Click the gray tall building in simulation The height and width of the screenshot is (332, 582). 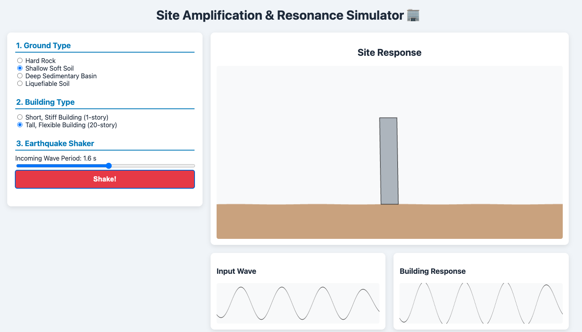click(x=389, y=161)
